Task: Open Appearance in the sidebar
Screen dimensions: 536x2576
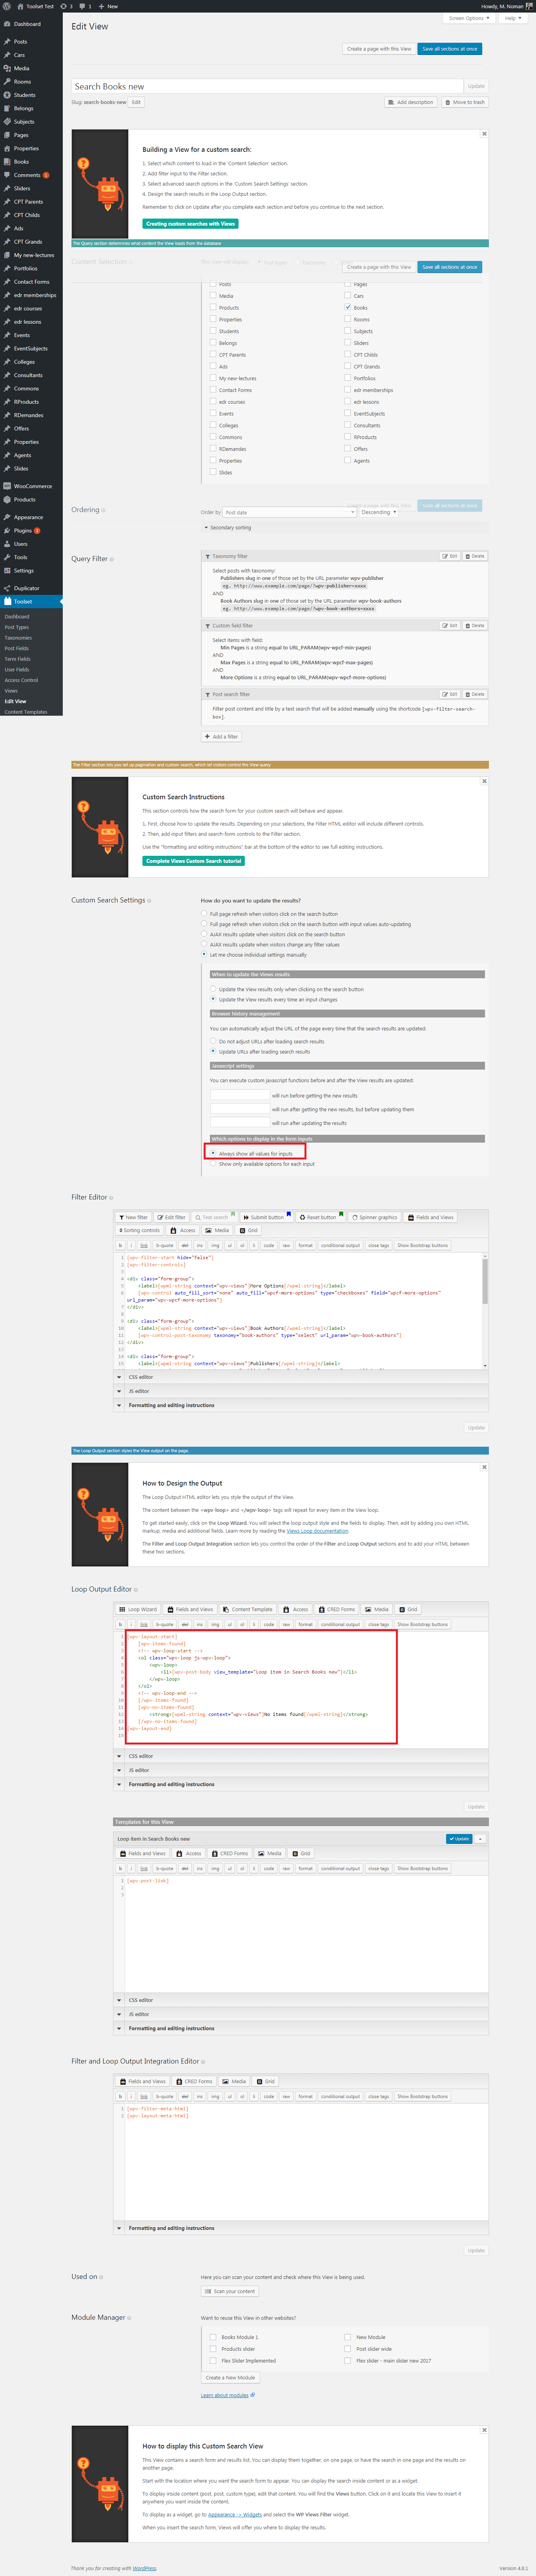Action: tap(28, 517)
